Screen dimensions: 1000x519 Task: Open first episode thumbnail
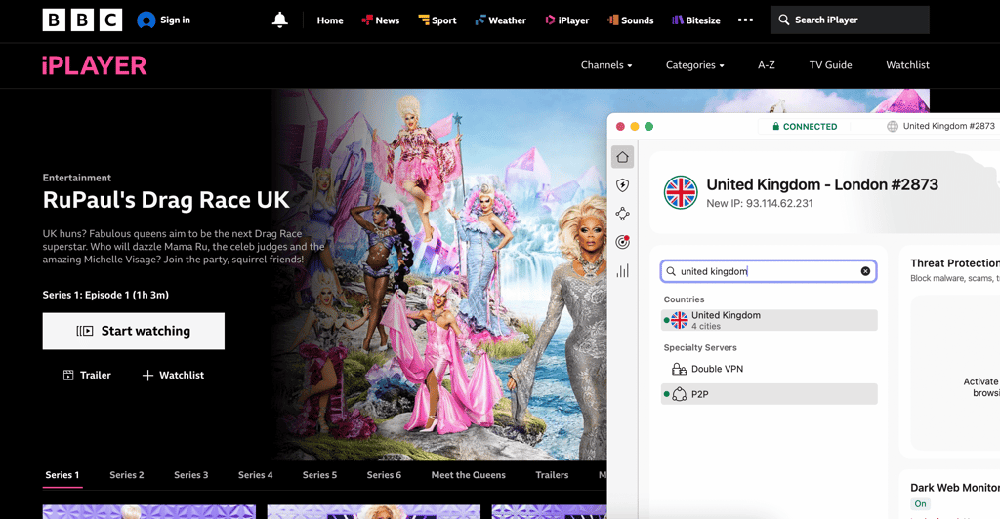[149, 512]
